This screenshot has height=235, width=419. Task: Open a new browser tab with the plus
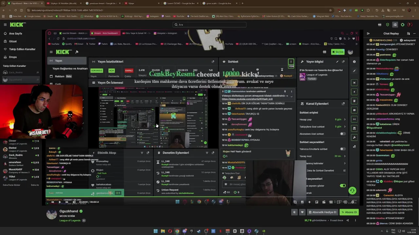pos(242,3)
